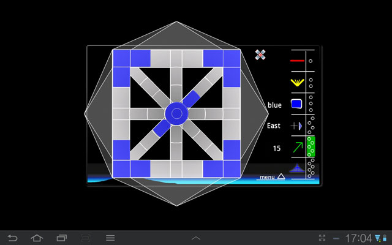Viewport: 392px width, 245px height.
Task: Select the red line tool icon
Action: [x=297, y=61]
